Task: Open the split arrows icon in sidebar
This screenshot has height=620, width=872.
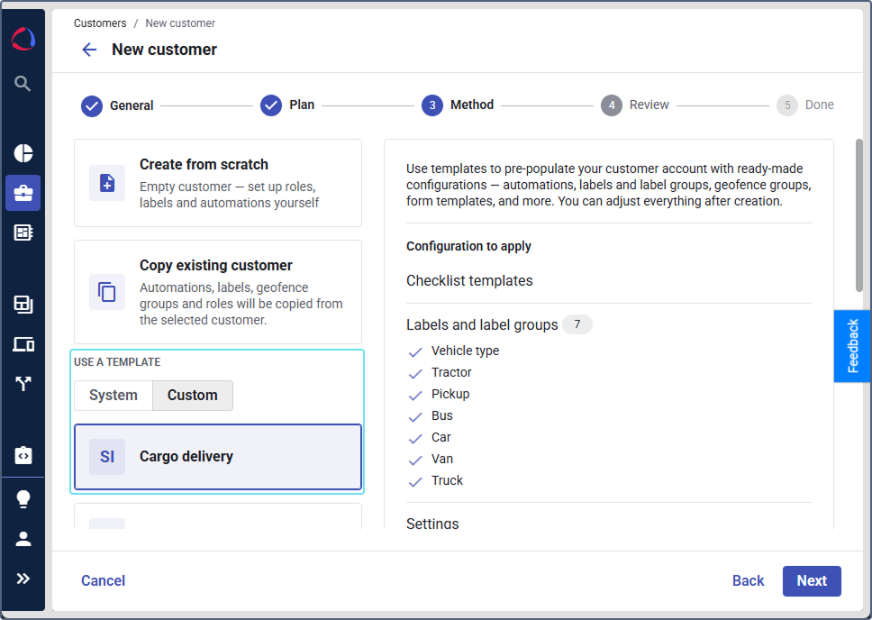Action: (x=23, y=384)
